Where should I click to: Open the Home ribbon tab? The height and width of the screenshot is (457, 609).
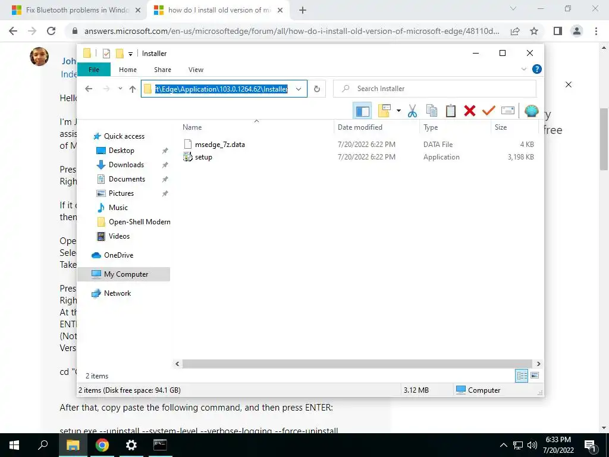point(128,70)
